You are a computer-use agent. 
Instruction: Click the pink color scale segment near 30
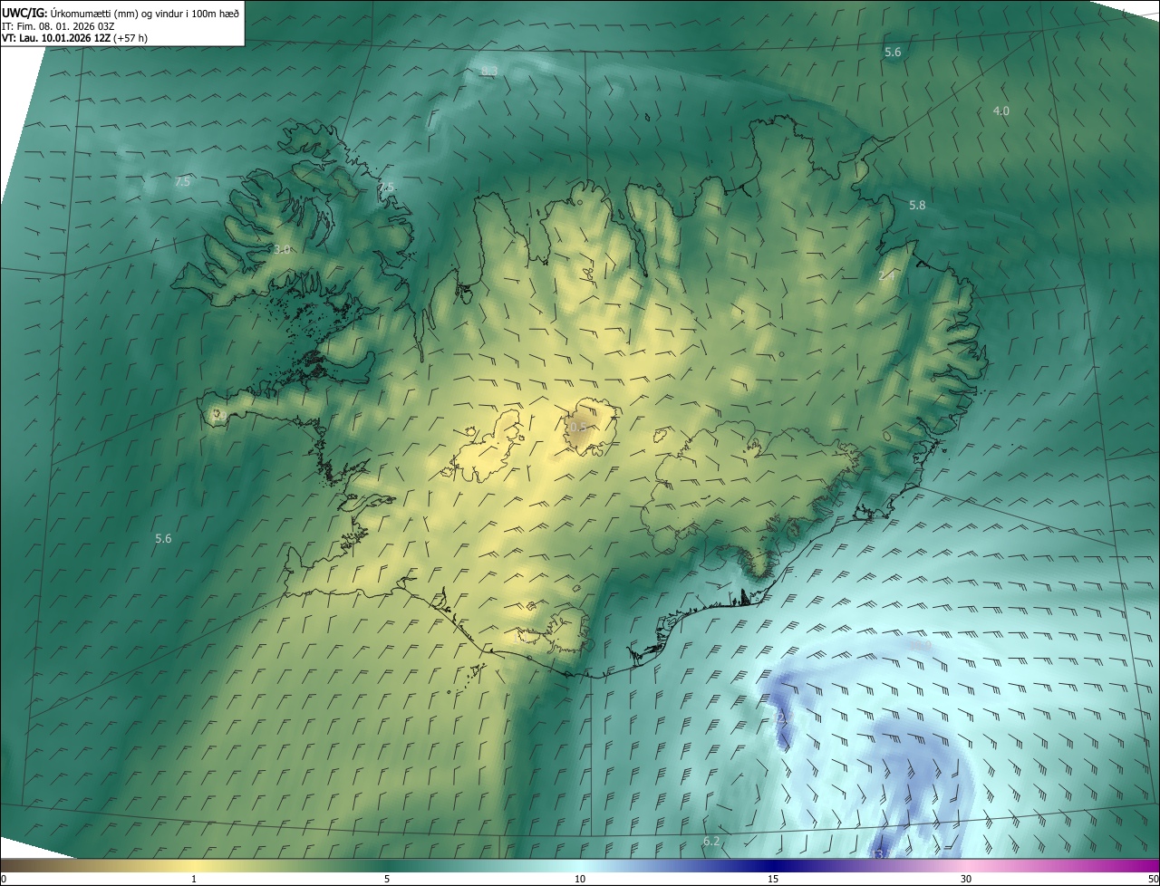pyautogui.click(x=966, y=865)
